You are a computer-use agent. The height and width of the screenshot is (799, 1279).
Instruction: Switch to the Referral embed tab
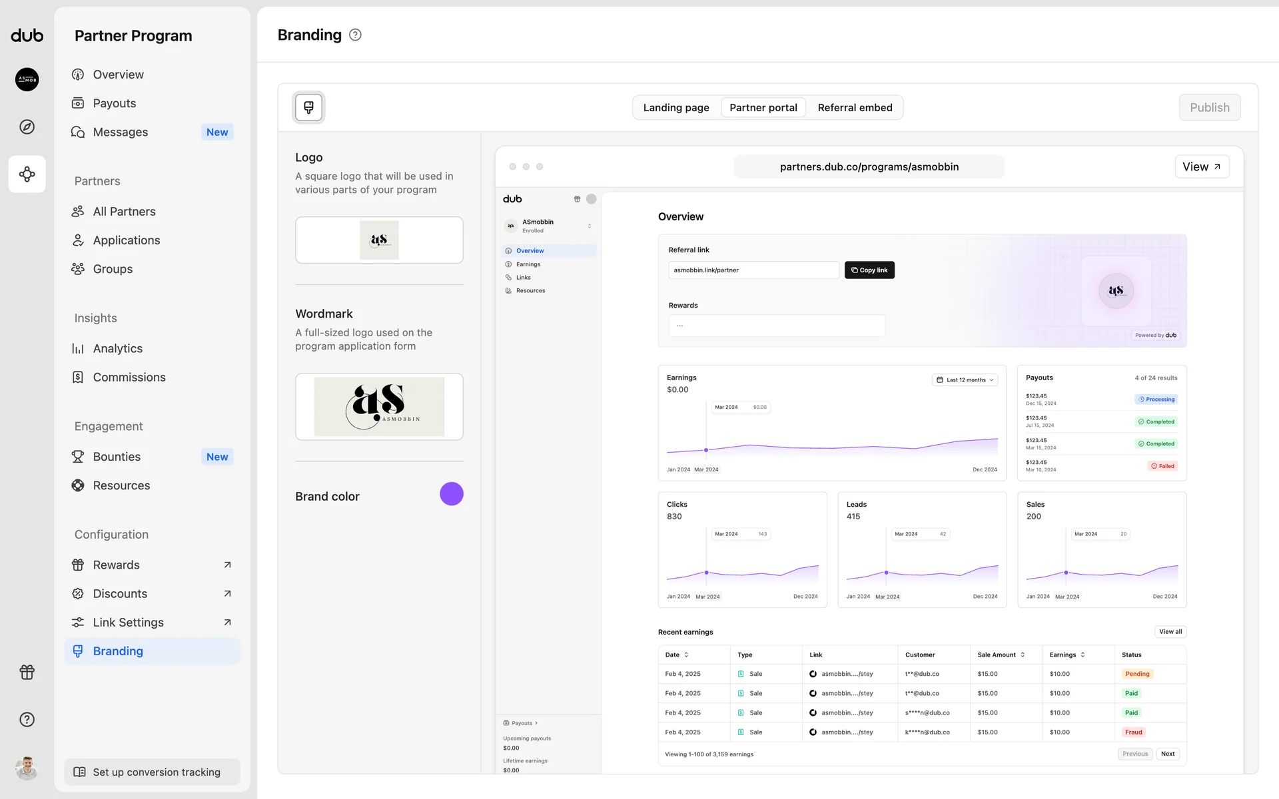855,107
